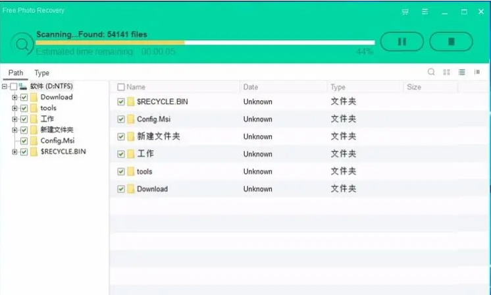Collapse the D:NTFS drive tree node
The height and width of the screenshot is (295, 491).
[x=5, y=86]
